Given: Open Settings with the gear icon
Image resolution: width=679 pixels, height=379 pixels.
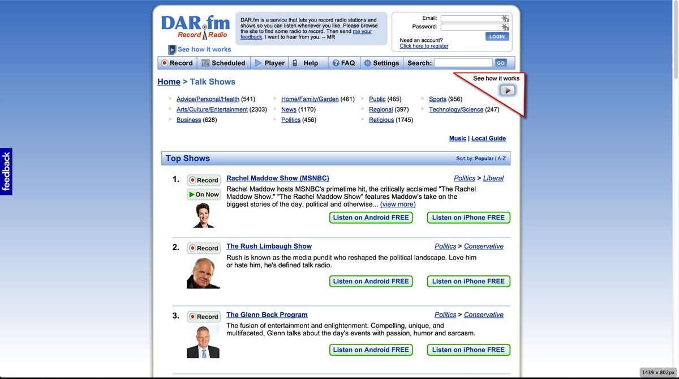Looking at the screenshot, I should (368, 62).
